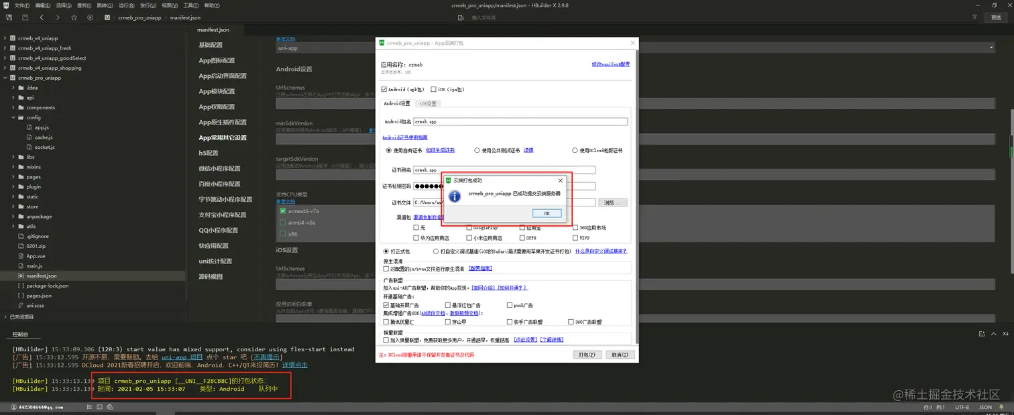The height and width of the screenshot is (415, 1014).
Task: Click the 预览 button at top right
Action: (996, 17)
